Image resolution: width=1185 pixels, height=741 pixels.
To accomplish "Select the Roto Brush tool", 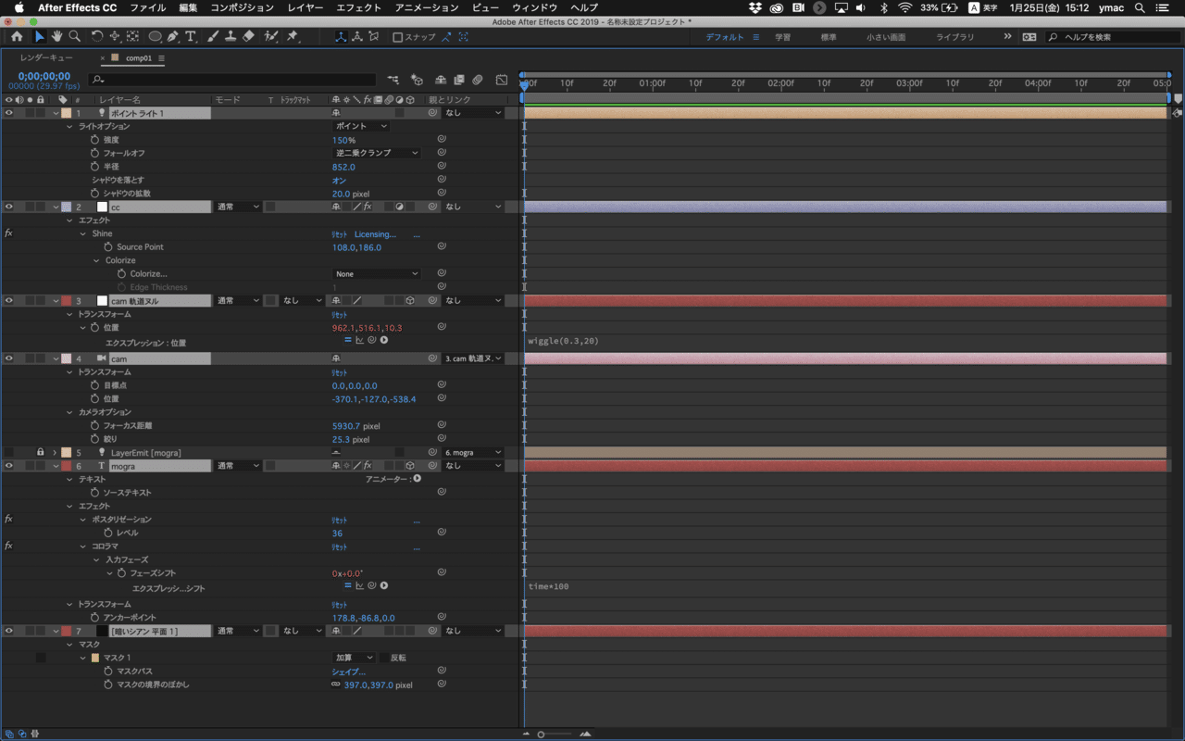I will point(271,37).
